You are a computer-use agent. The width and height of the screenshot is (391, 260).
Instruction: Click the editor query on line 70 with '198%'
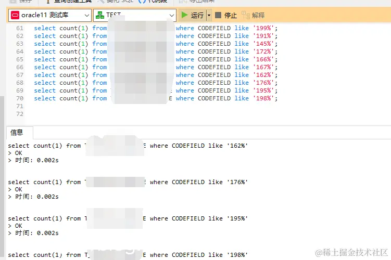tap(156, 98)
